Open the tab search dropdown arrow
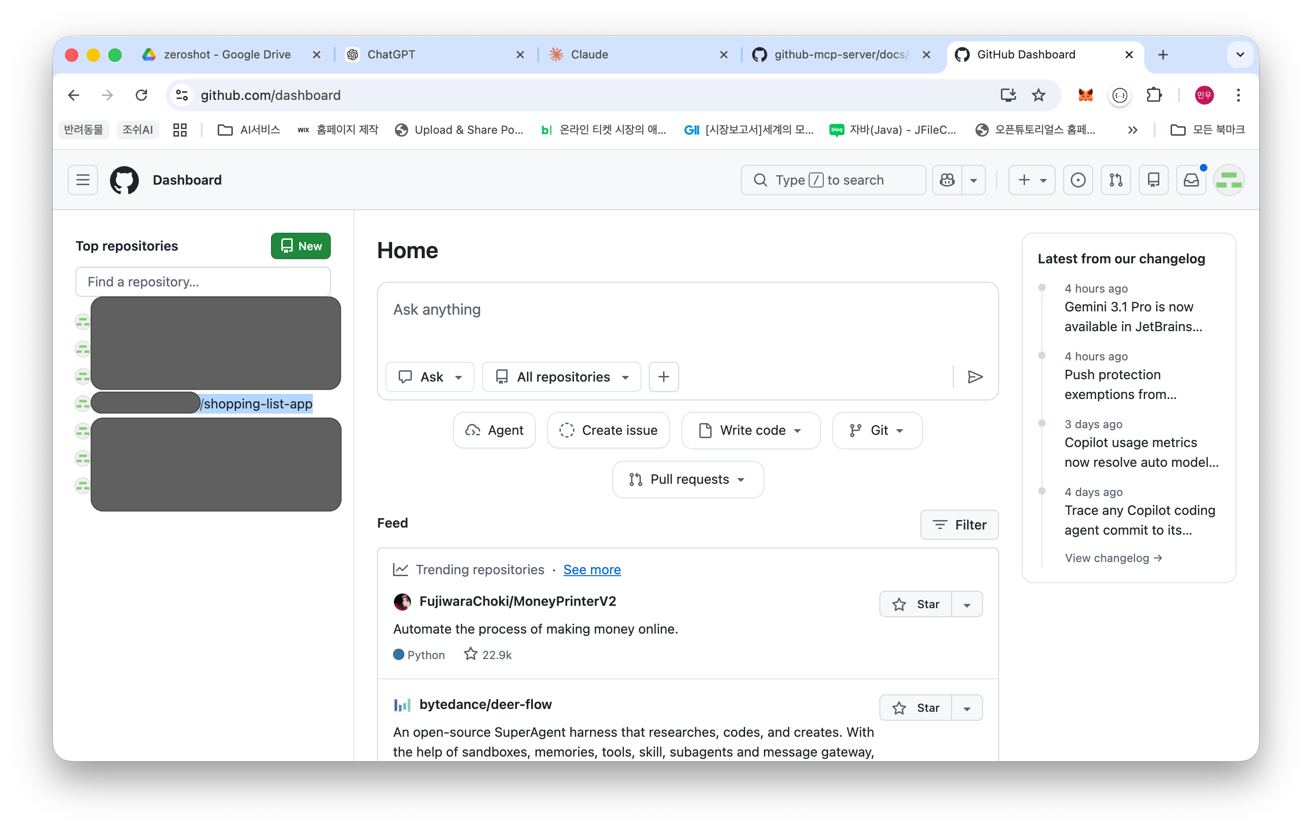This screenshot has height=831, width=1312. (1240, 55)
